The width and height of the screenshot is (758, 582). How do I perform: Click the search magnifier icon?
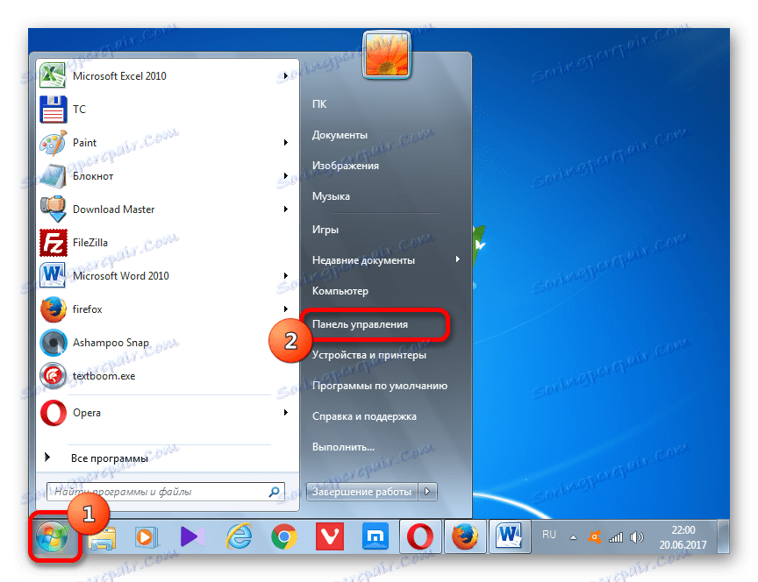(x=274, y=492)
